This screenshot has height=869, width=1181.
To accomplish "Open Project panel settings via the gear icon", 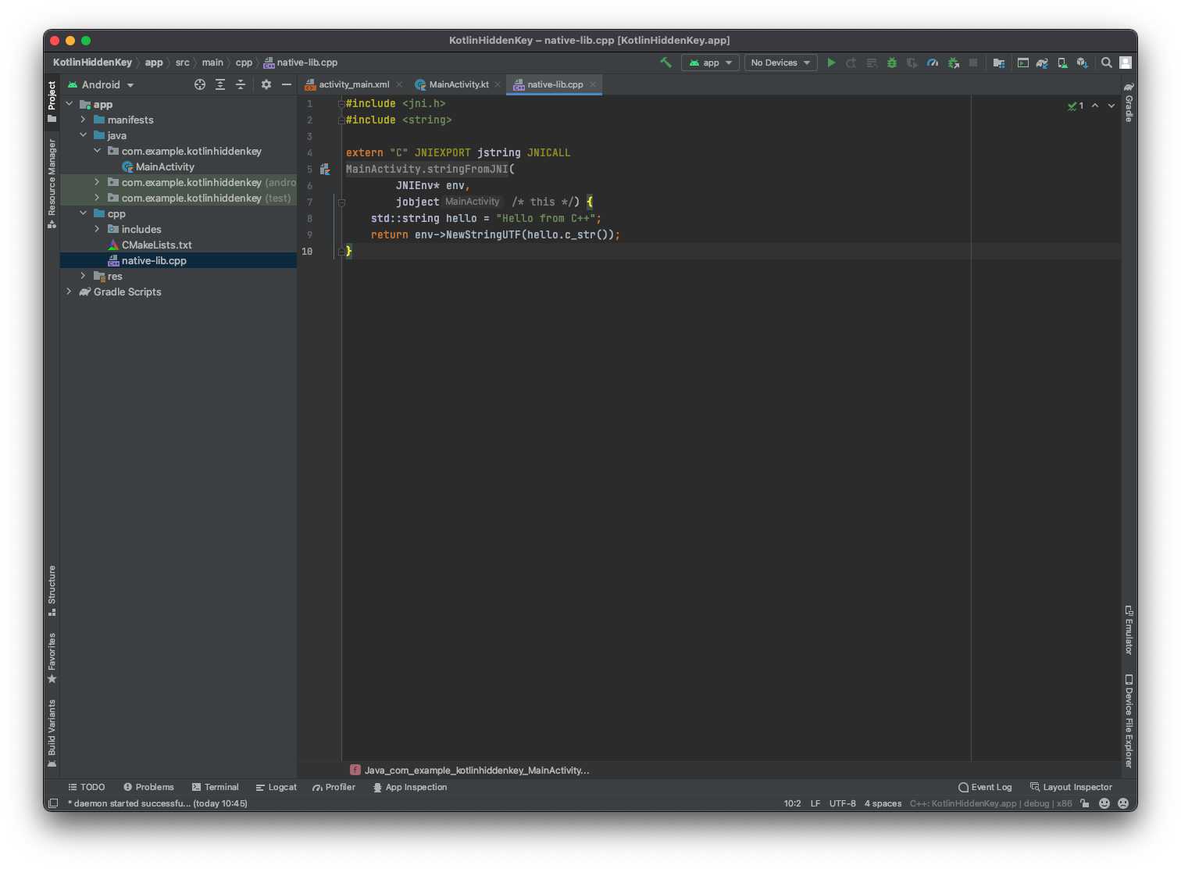I will click(266, 84).
